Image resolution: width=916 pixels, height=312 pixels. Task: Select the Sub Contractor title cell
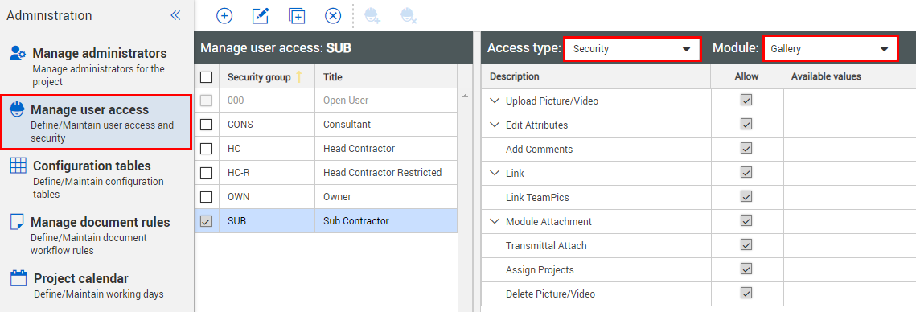[x=386, y=221]
